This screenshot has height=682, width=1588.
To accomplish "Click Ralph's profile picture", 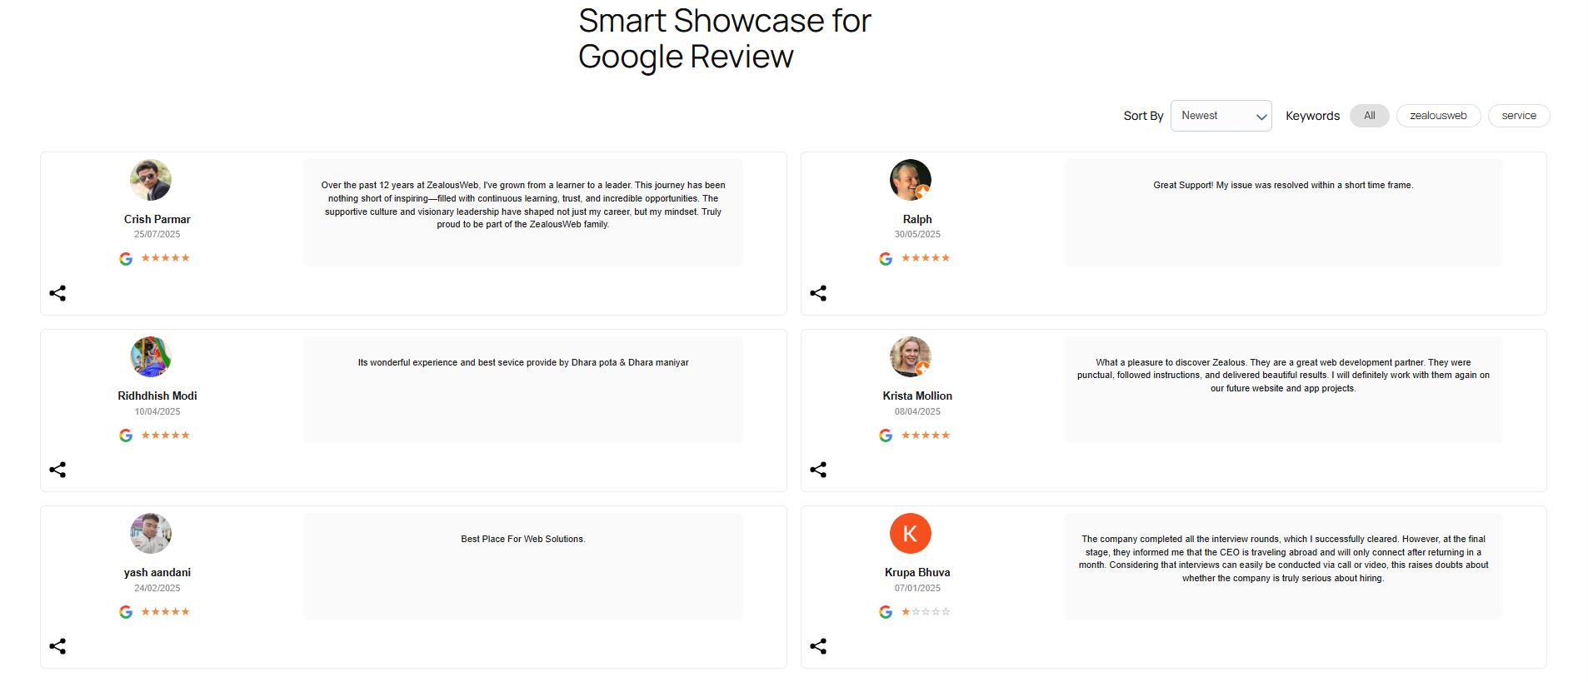I will click(x=911, y=180).
